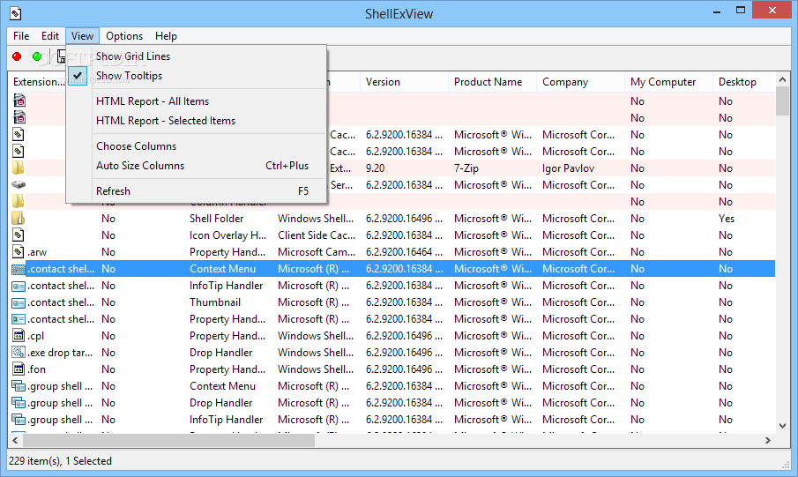Click the .group shell Context Menu row icon
798x477 pixels.
click(19, 386)
